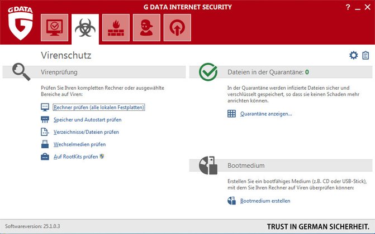Click the monitor icon beside Rechner prüfen
The width and height of the screenshot is (375, 234).
pos(45,107)
